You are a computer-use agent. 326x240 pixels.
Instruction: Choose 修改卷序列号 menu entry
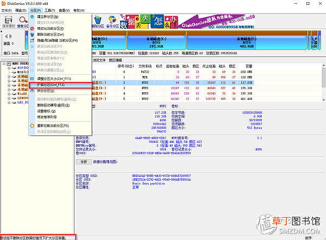(x=60, y=117)
